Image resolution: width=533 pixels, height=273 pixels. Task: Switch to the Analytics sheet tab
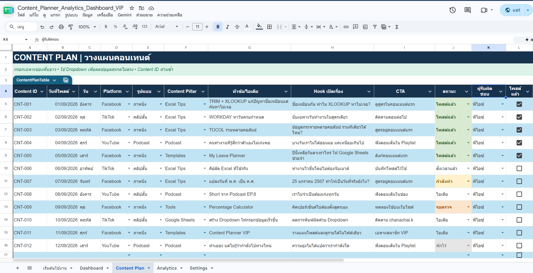pos(167,268)
